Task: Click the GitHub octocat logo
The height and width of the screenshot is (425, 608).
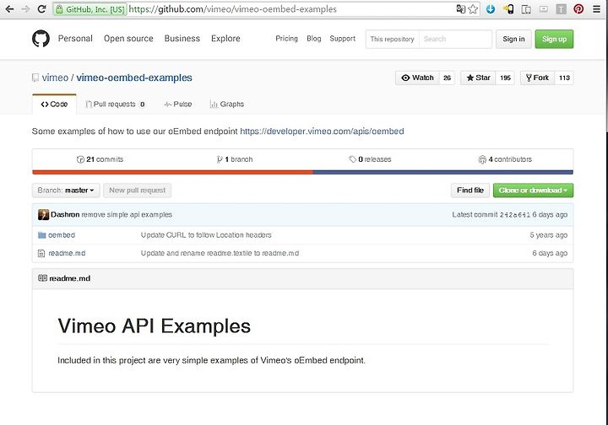Action: pos(41,39)
